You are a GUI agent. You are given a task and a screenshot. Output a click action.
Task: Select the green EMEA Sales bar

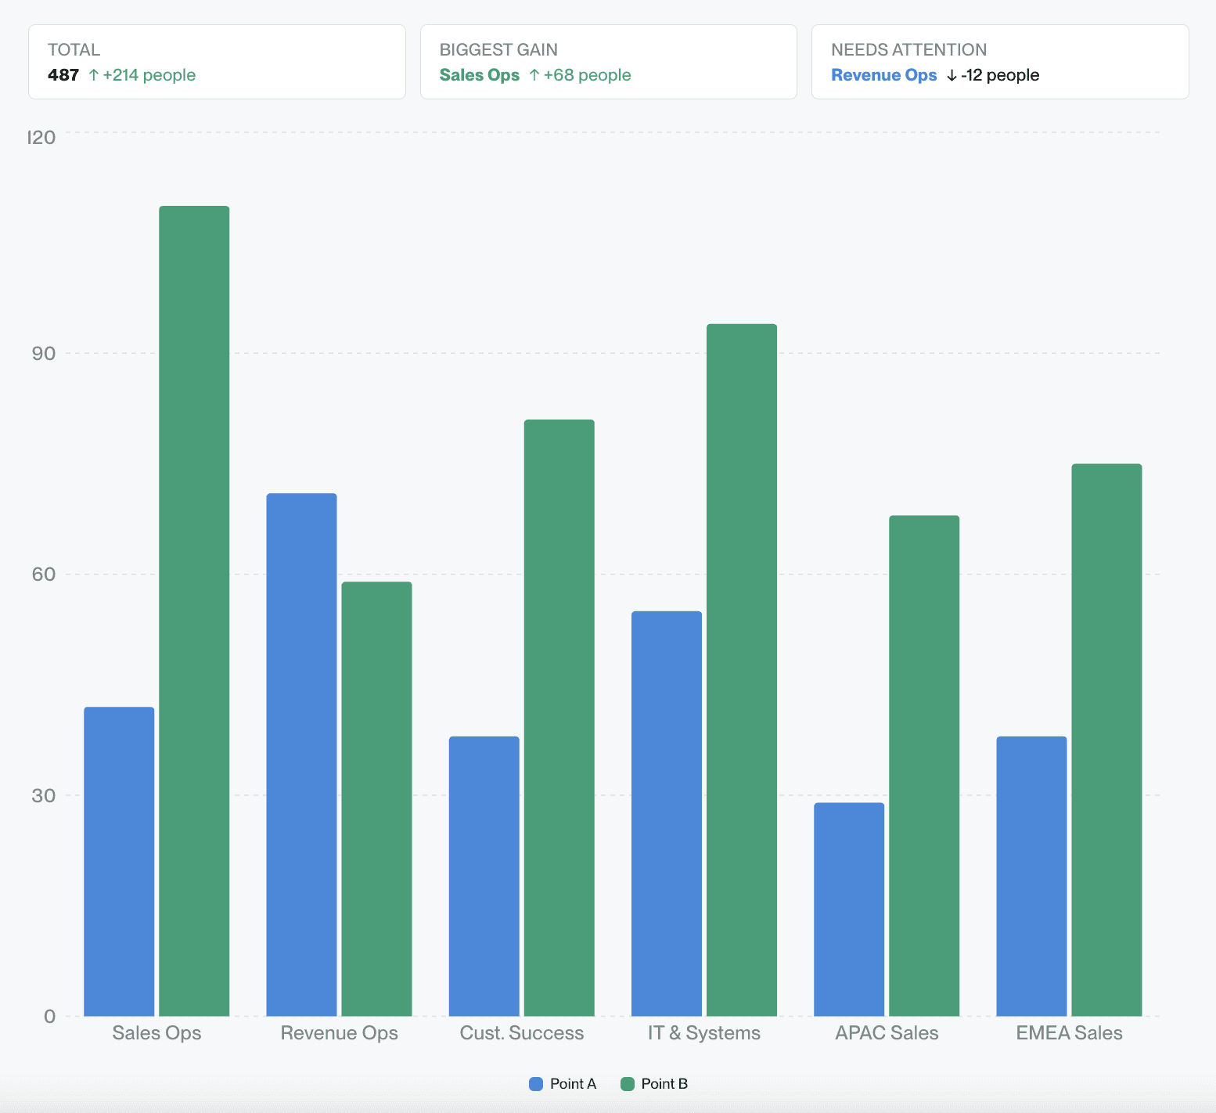coord(1106,740)
